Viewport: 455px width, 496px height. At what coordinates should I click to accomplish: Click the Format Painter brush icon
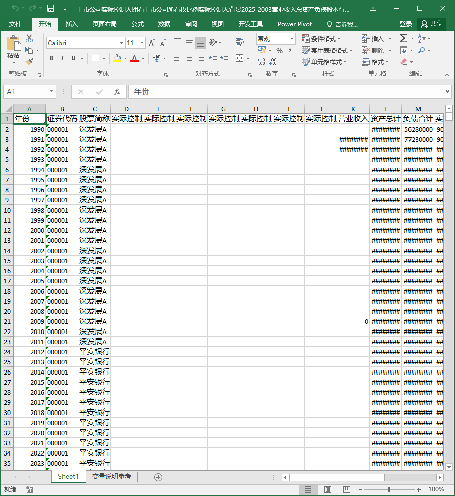29,62
